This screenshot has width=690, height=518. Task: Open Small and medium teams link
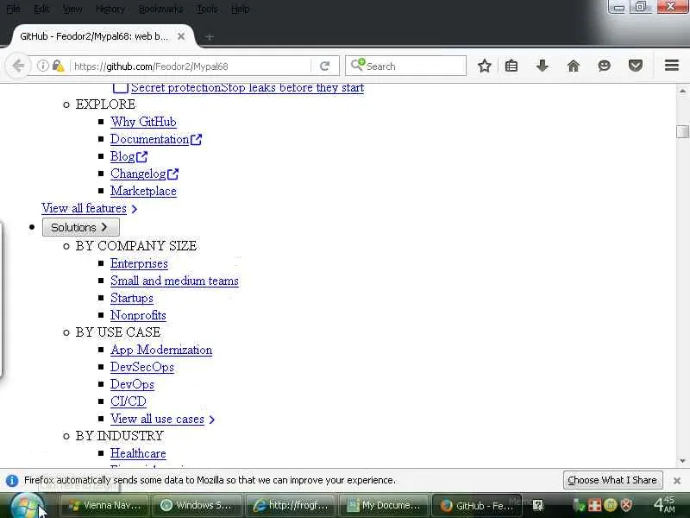point(175,281)
